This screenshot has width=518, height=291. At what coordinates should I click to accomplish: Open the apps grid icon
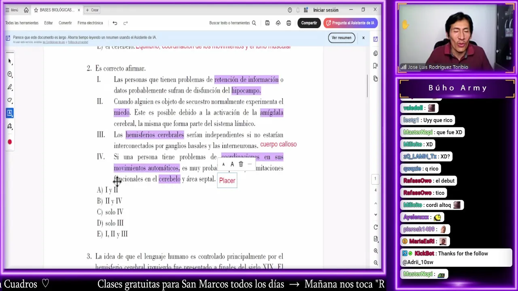point(306,10)
